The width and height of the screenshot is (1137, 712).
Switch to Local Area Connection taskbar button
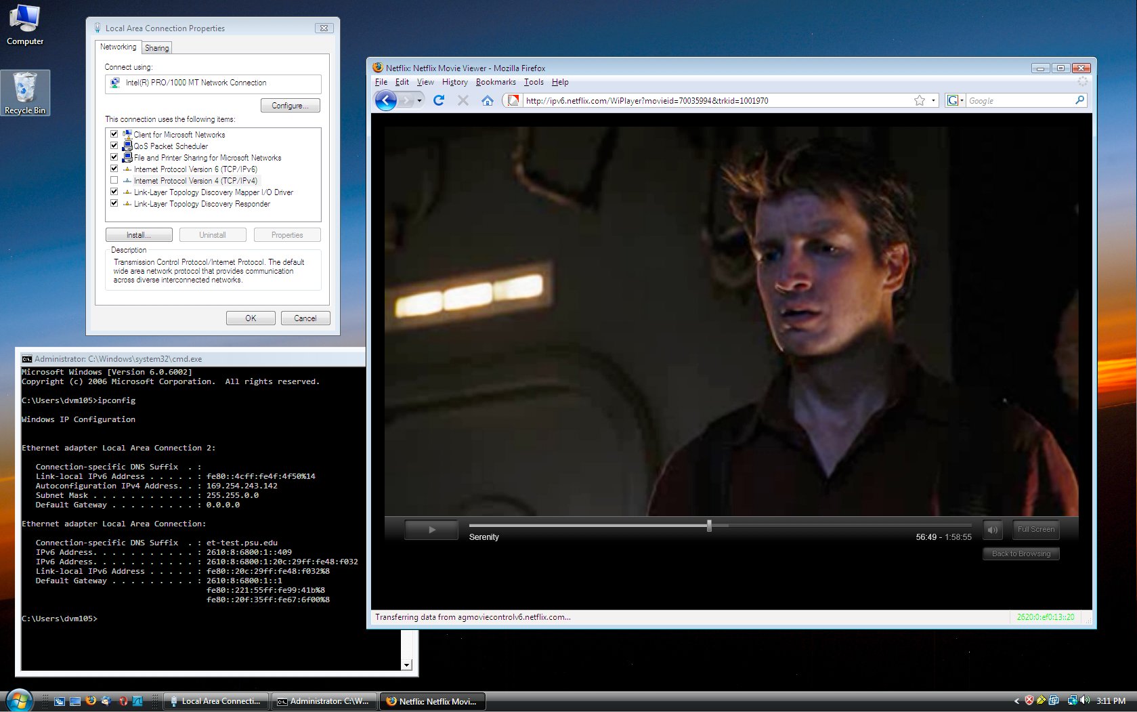pos(216,701)
